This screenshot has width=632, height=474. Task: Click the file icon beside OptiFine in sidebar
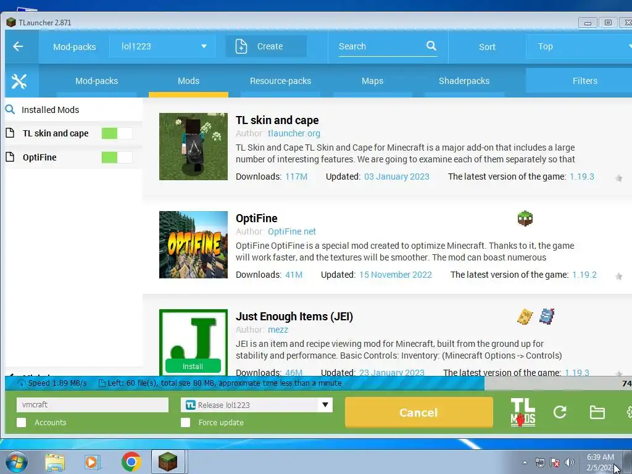point(10,157)
